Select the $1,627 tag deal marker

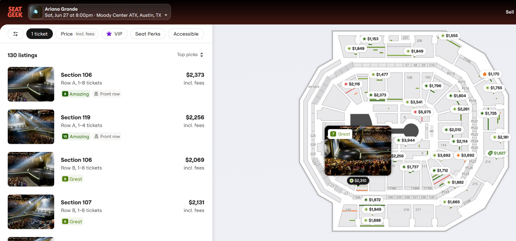[x=497, y=153]
